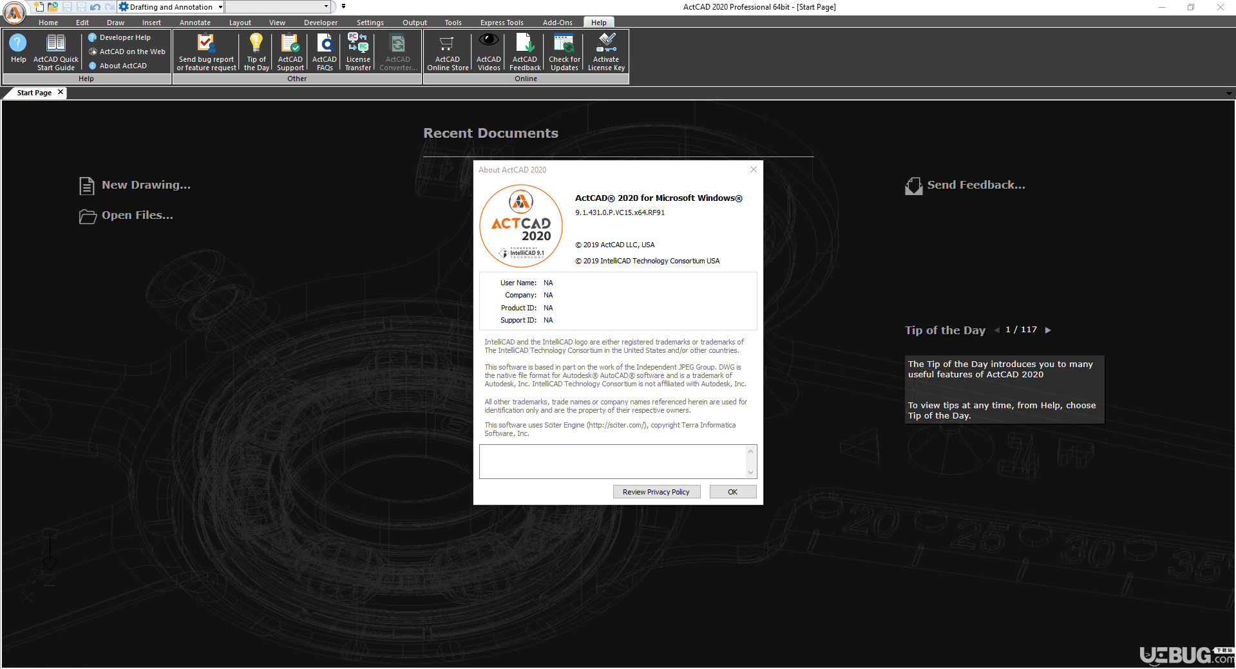Open ActCAD on the Web
Screen dimensions: 1236x669
(127, 52)
